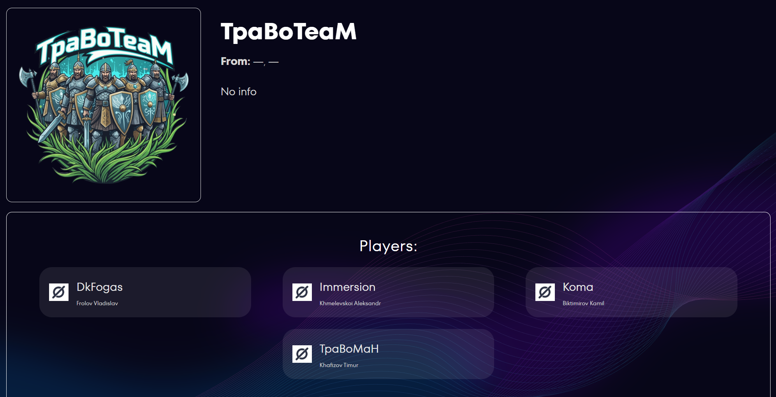Click the No info description text

(239, 92)
